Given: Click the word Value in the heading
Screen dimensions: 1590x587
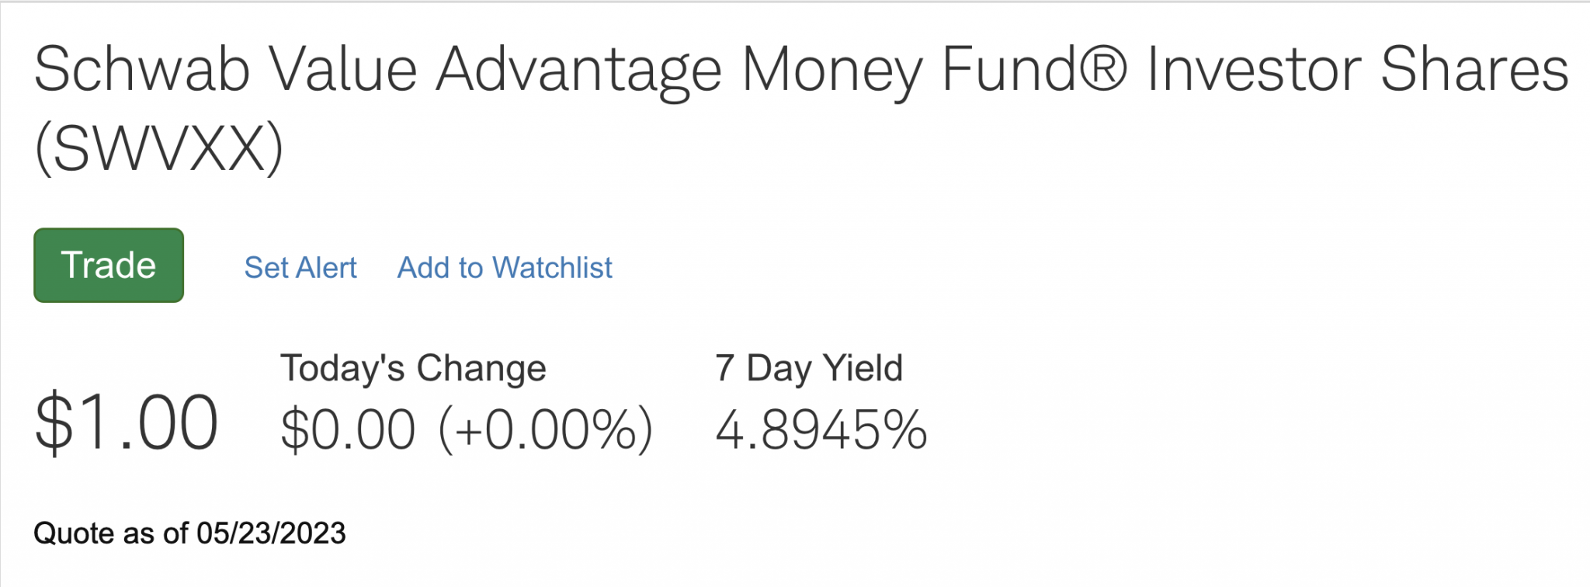Looking at the screenshot, I should pyautogui.click(x=342, y=69).
